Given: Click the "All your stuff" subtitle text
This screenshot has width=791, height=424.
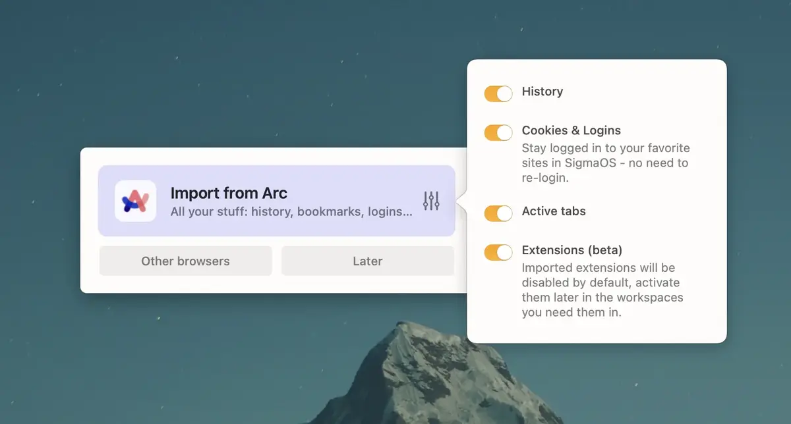Looking at the screenshot, I should click(x=291, y=212).
